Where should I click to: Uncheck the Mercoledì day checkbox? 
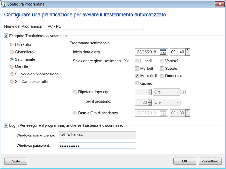coord(137,76)
